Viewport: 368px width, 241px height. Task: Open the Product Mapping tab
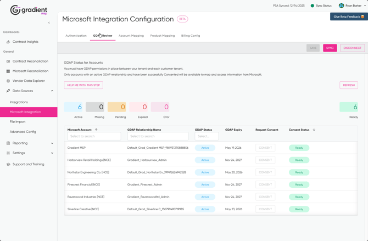[x=162, y=36]
